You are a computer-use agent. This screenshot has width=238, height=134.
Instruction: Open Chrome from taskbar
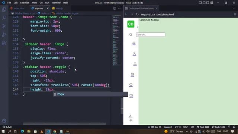pyautogui.click(x=55, y=131)
